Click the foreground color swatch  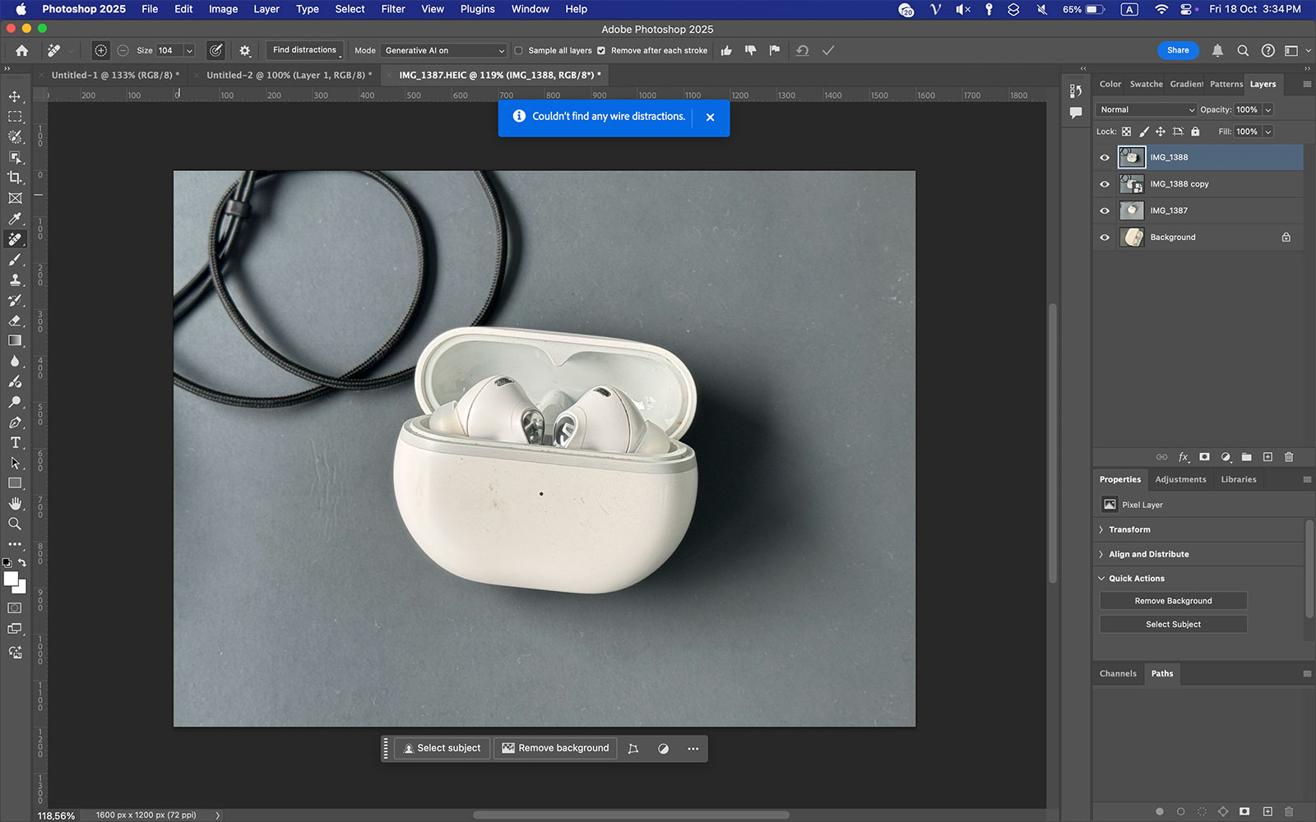click(11, 579)
